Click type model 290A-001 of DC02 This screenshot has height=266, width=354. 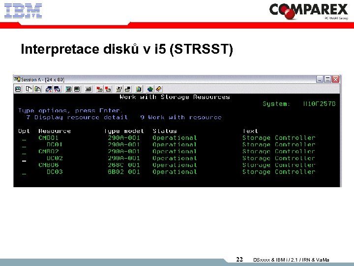tap(124, 158)
